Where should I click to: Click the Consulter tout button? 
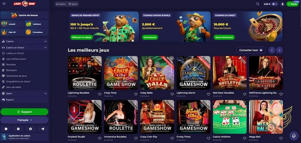point(251,50)
